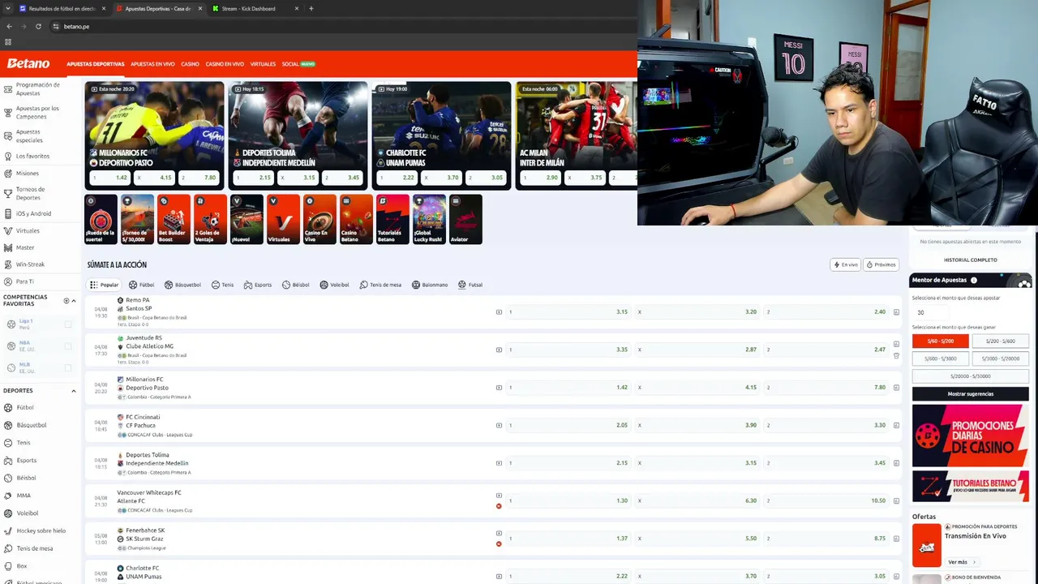Add favorite competition with plus icon
This screenshot has height=584, width=1038.
pos(66,301)
